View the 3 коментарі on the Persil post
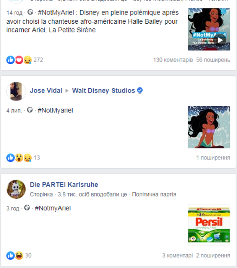Viewport: 237px width, 268px height. tap(177, 255)
